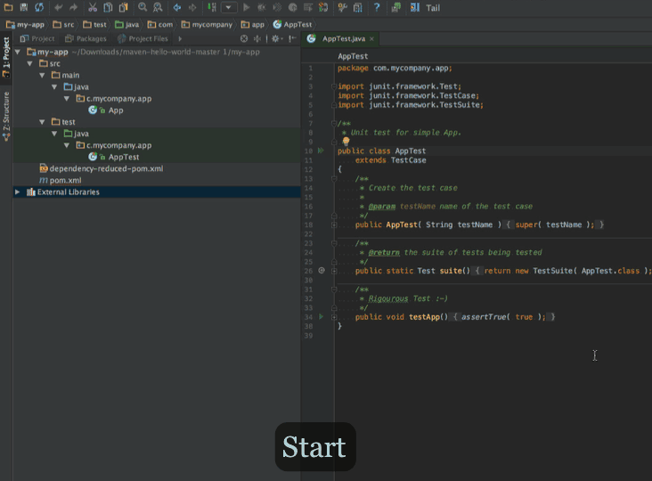The image size is (652, 481).
Task: Show more project view tabs arrow
Action: click(x=180, y=38)
